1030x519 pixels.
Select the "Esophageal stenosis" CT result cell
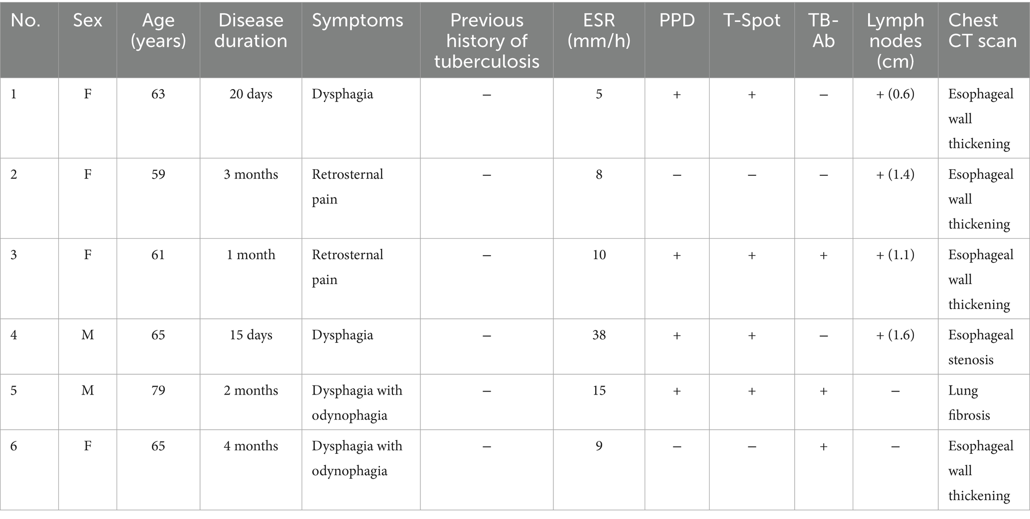980,347
